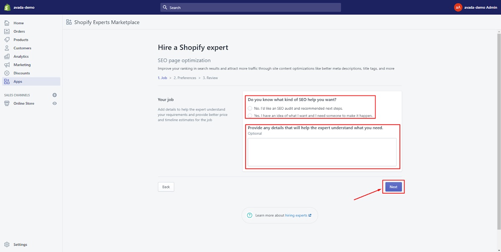Image resolution: width=501 pixels, height=252 pixels.
Task: Open the avada-demo Admin account menu
Action: coord(476,7)
